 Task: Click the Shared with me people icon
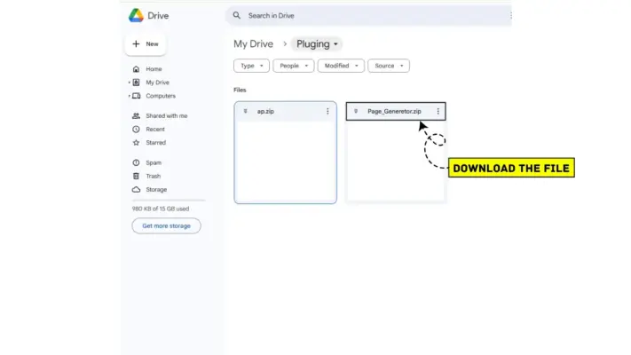pos(136,115)
